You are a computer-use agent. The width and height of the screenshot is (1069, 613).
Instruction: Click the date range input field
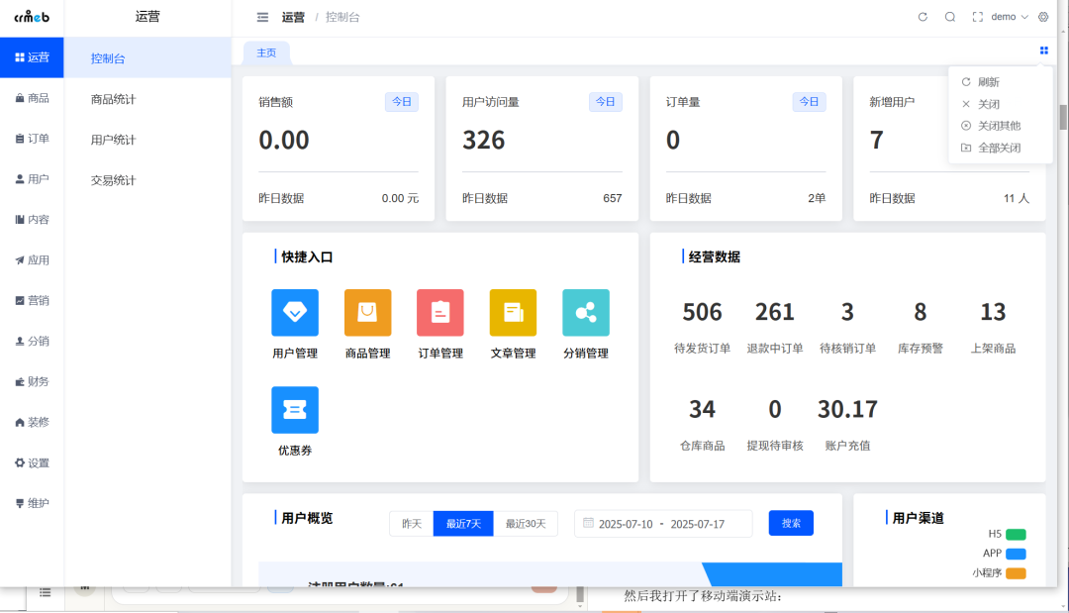pos(662,523)
